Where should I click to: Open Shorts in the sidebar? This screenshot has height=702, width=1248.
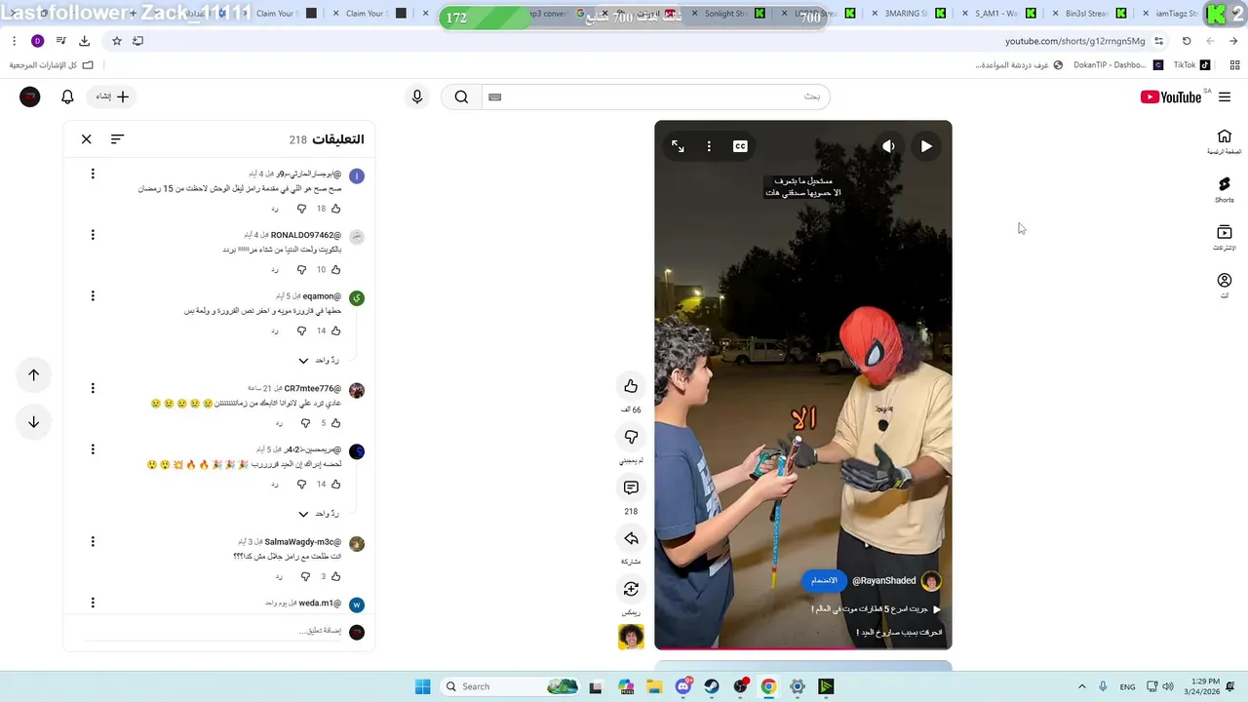1225,189
